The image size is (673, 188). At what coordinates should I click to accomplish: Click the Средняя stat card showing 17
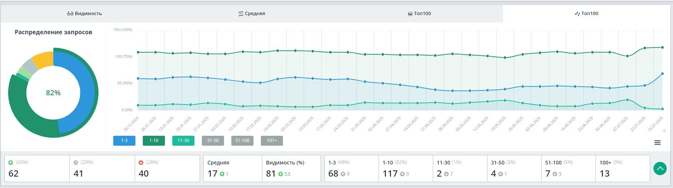click(232, 169)
